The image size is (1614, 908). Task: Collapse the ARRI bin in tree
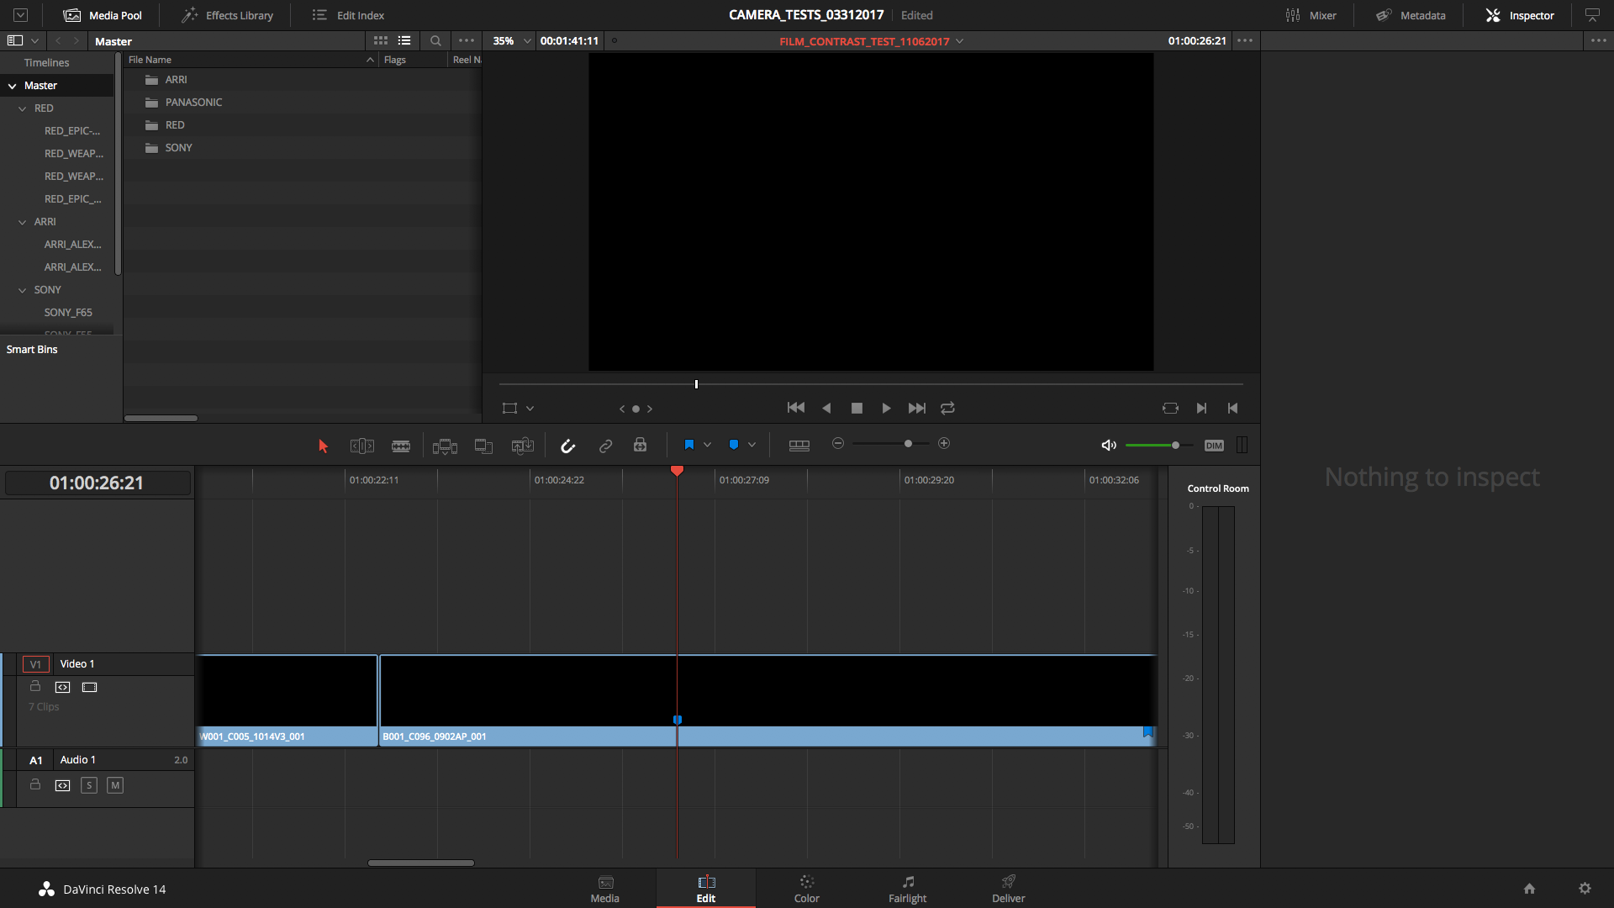(x=23, y=222)
